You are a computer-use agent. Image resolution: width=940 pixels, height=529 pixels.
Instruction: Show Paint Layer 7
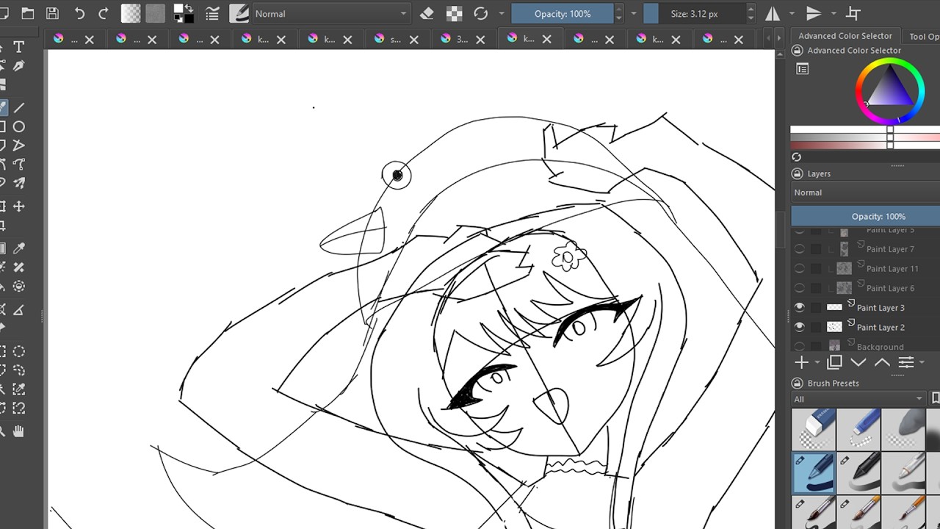pyautogui.click(x=800, y=249)
